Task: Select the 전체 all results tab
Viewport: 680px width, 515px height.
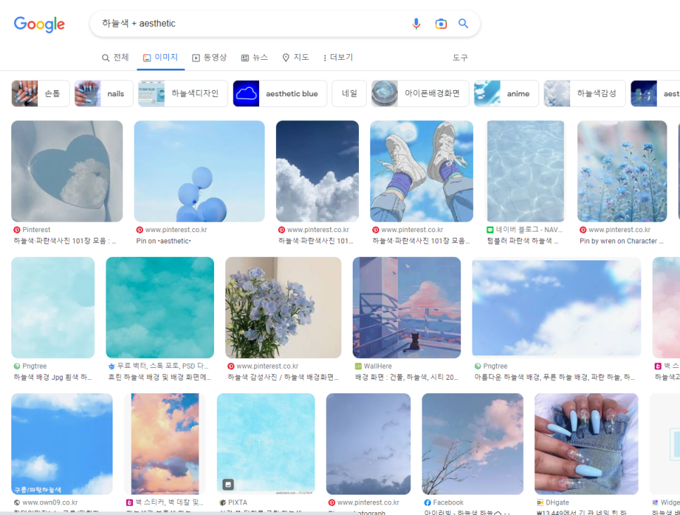Action: [115, 58]
